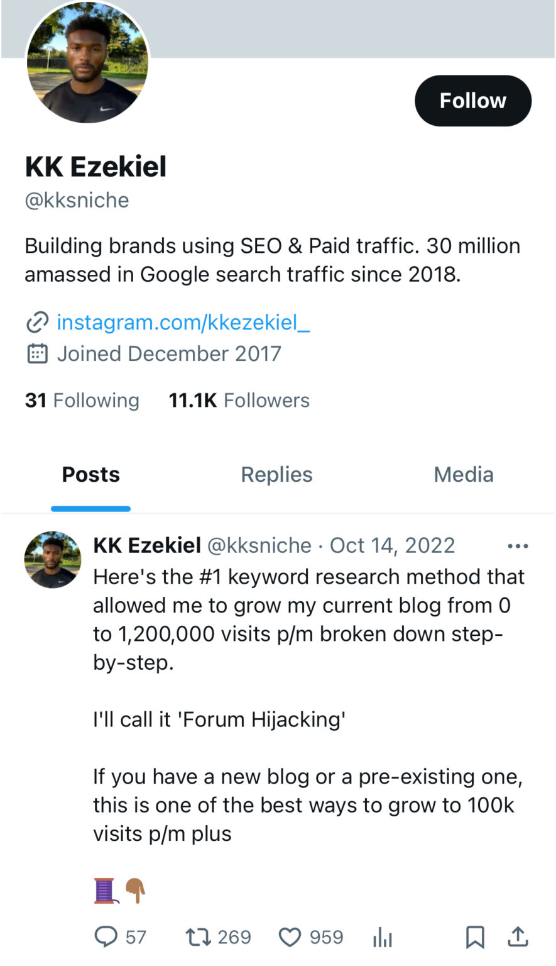Like the post with heart icon
This screenshot has height=966, width=556.
click(290, 937)
